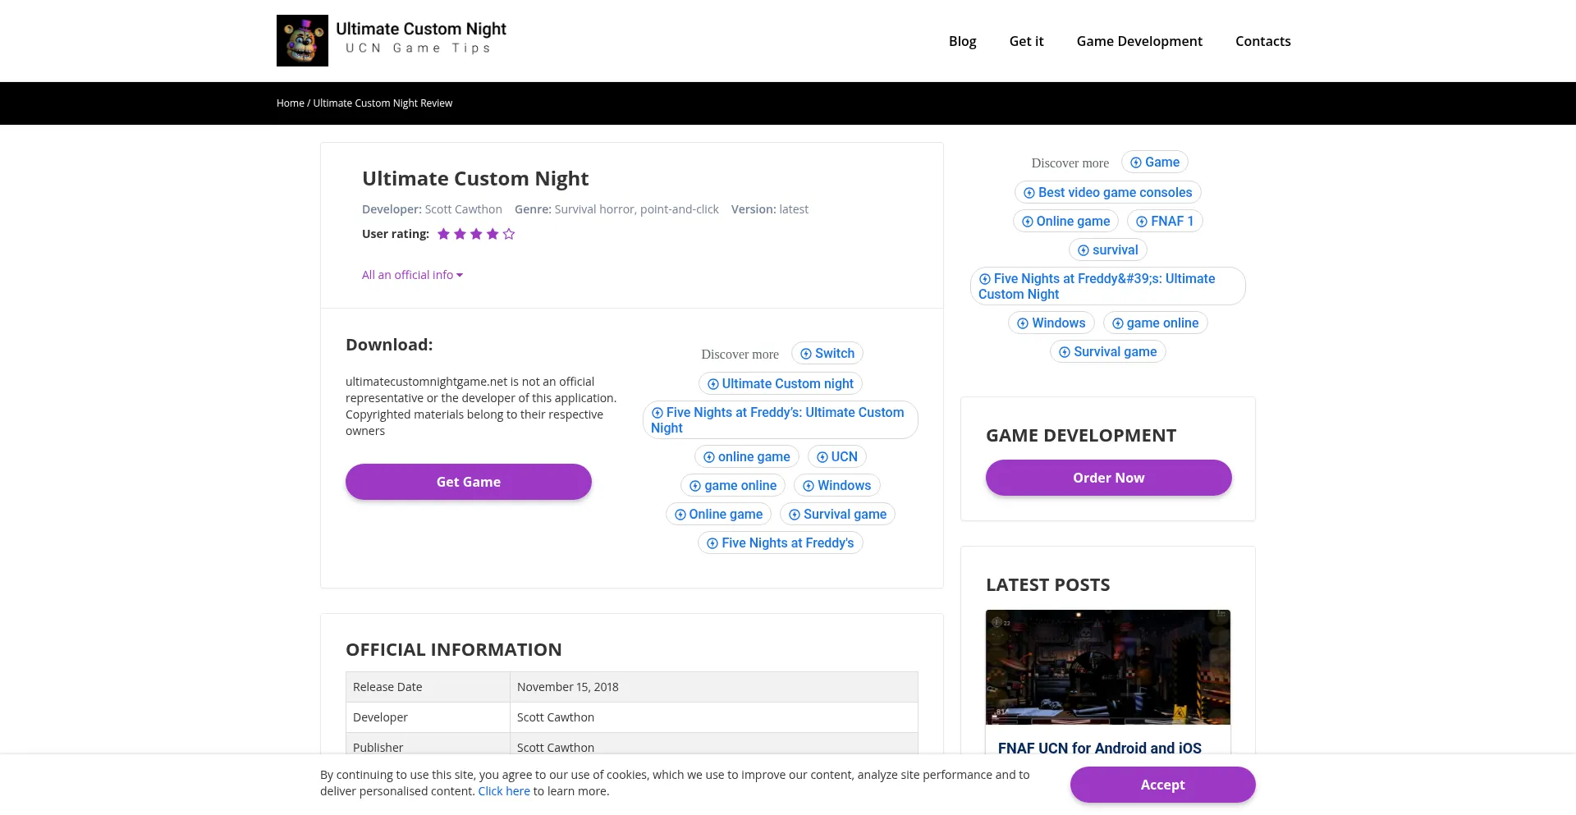Accept the cookie notice
This screenshot has width=1576, height=815.
coord(1162,785)
